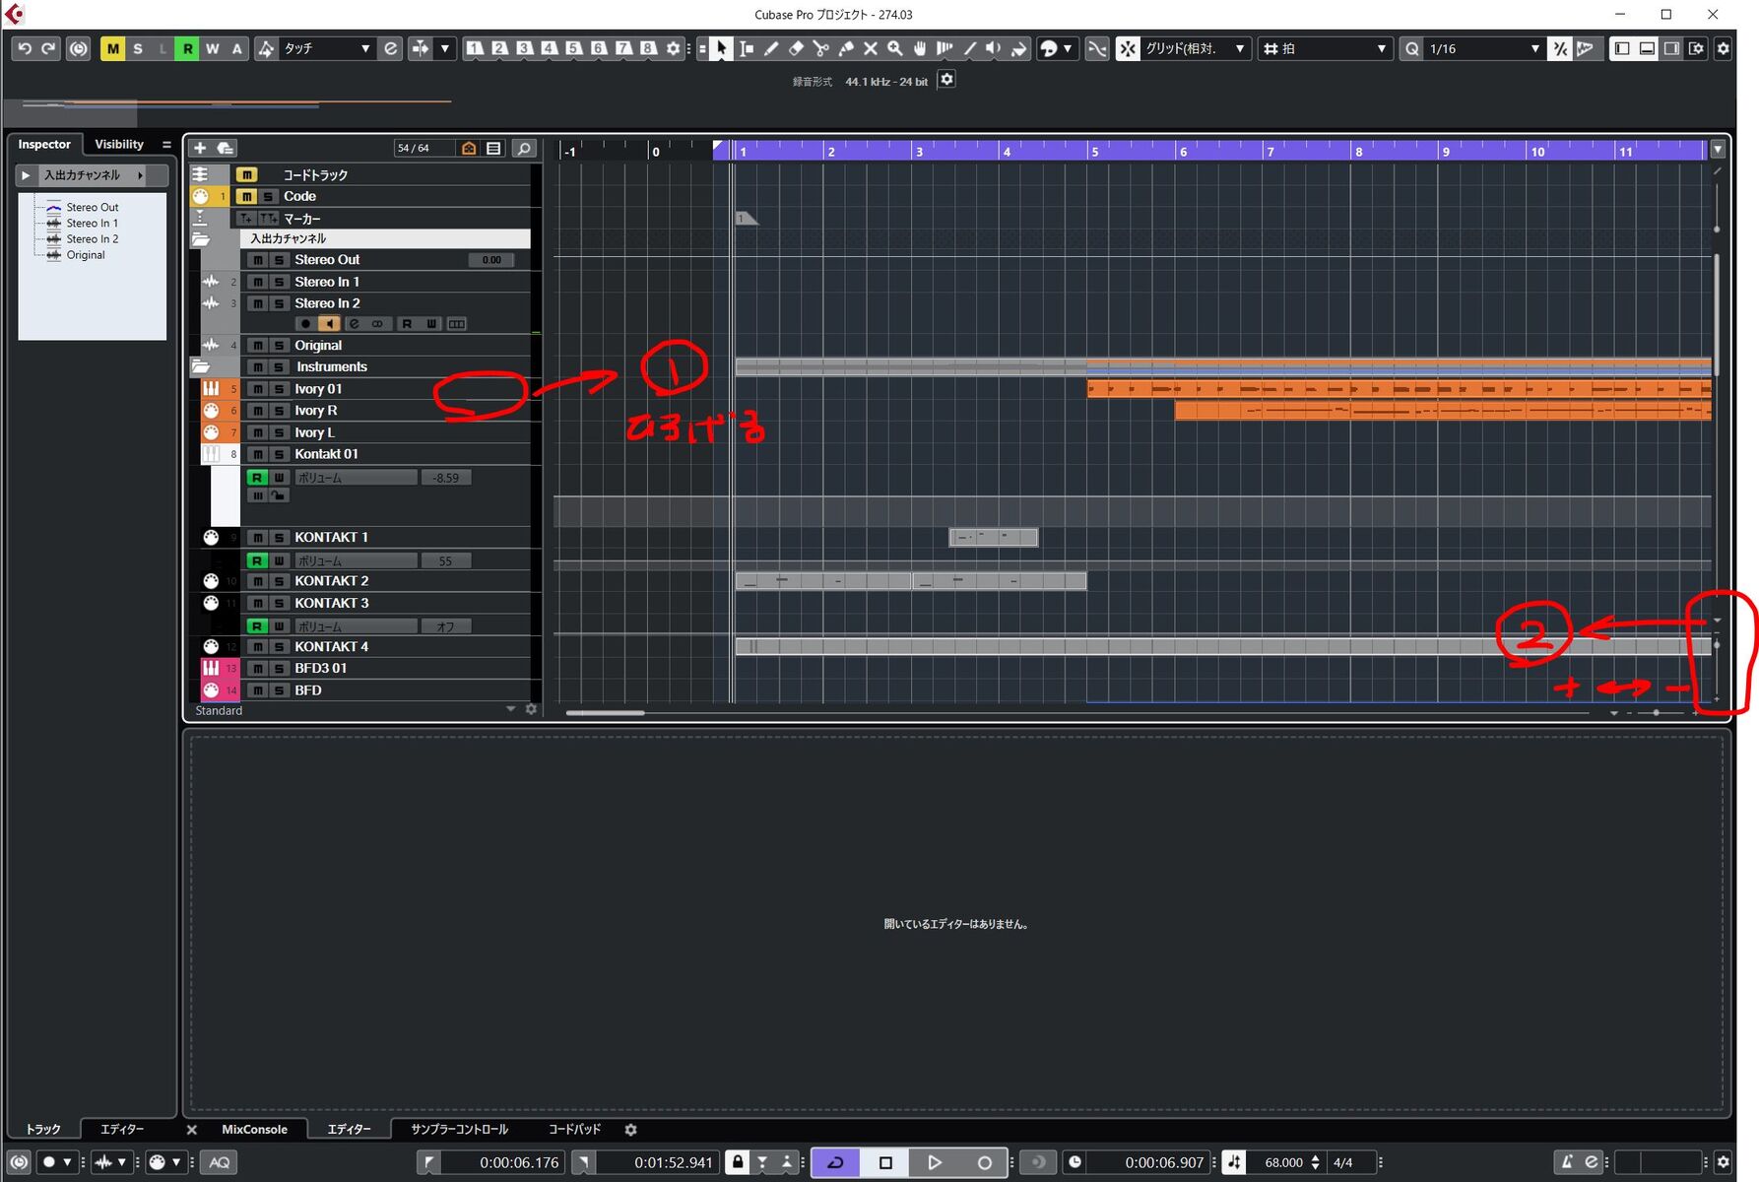
Task: Click the Add Track plus button
Action: [200, 148]
